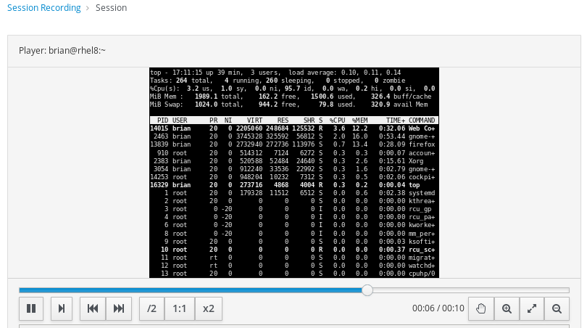Fast-forward to the end of recording

point(119,308)
